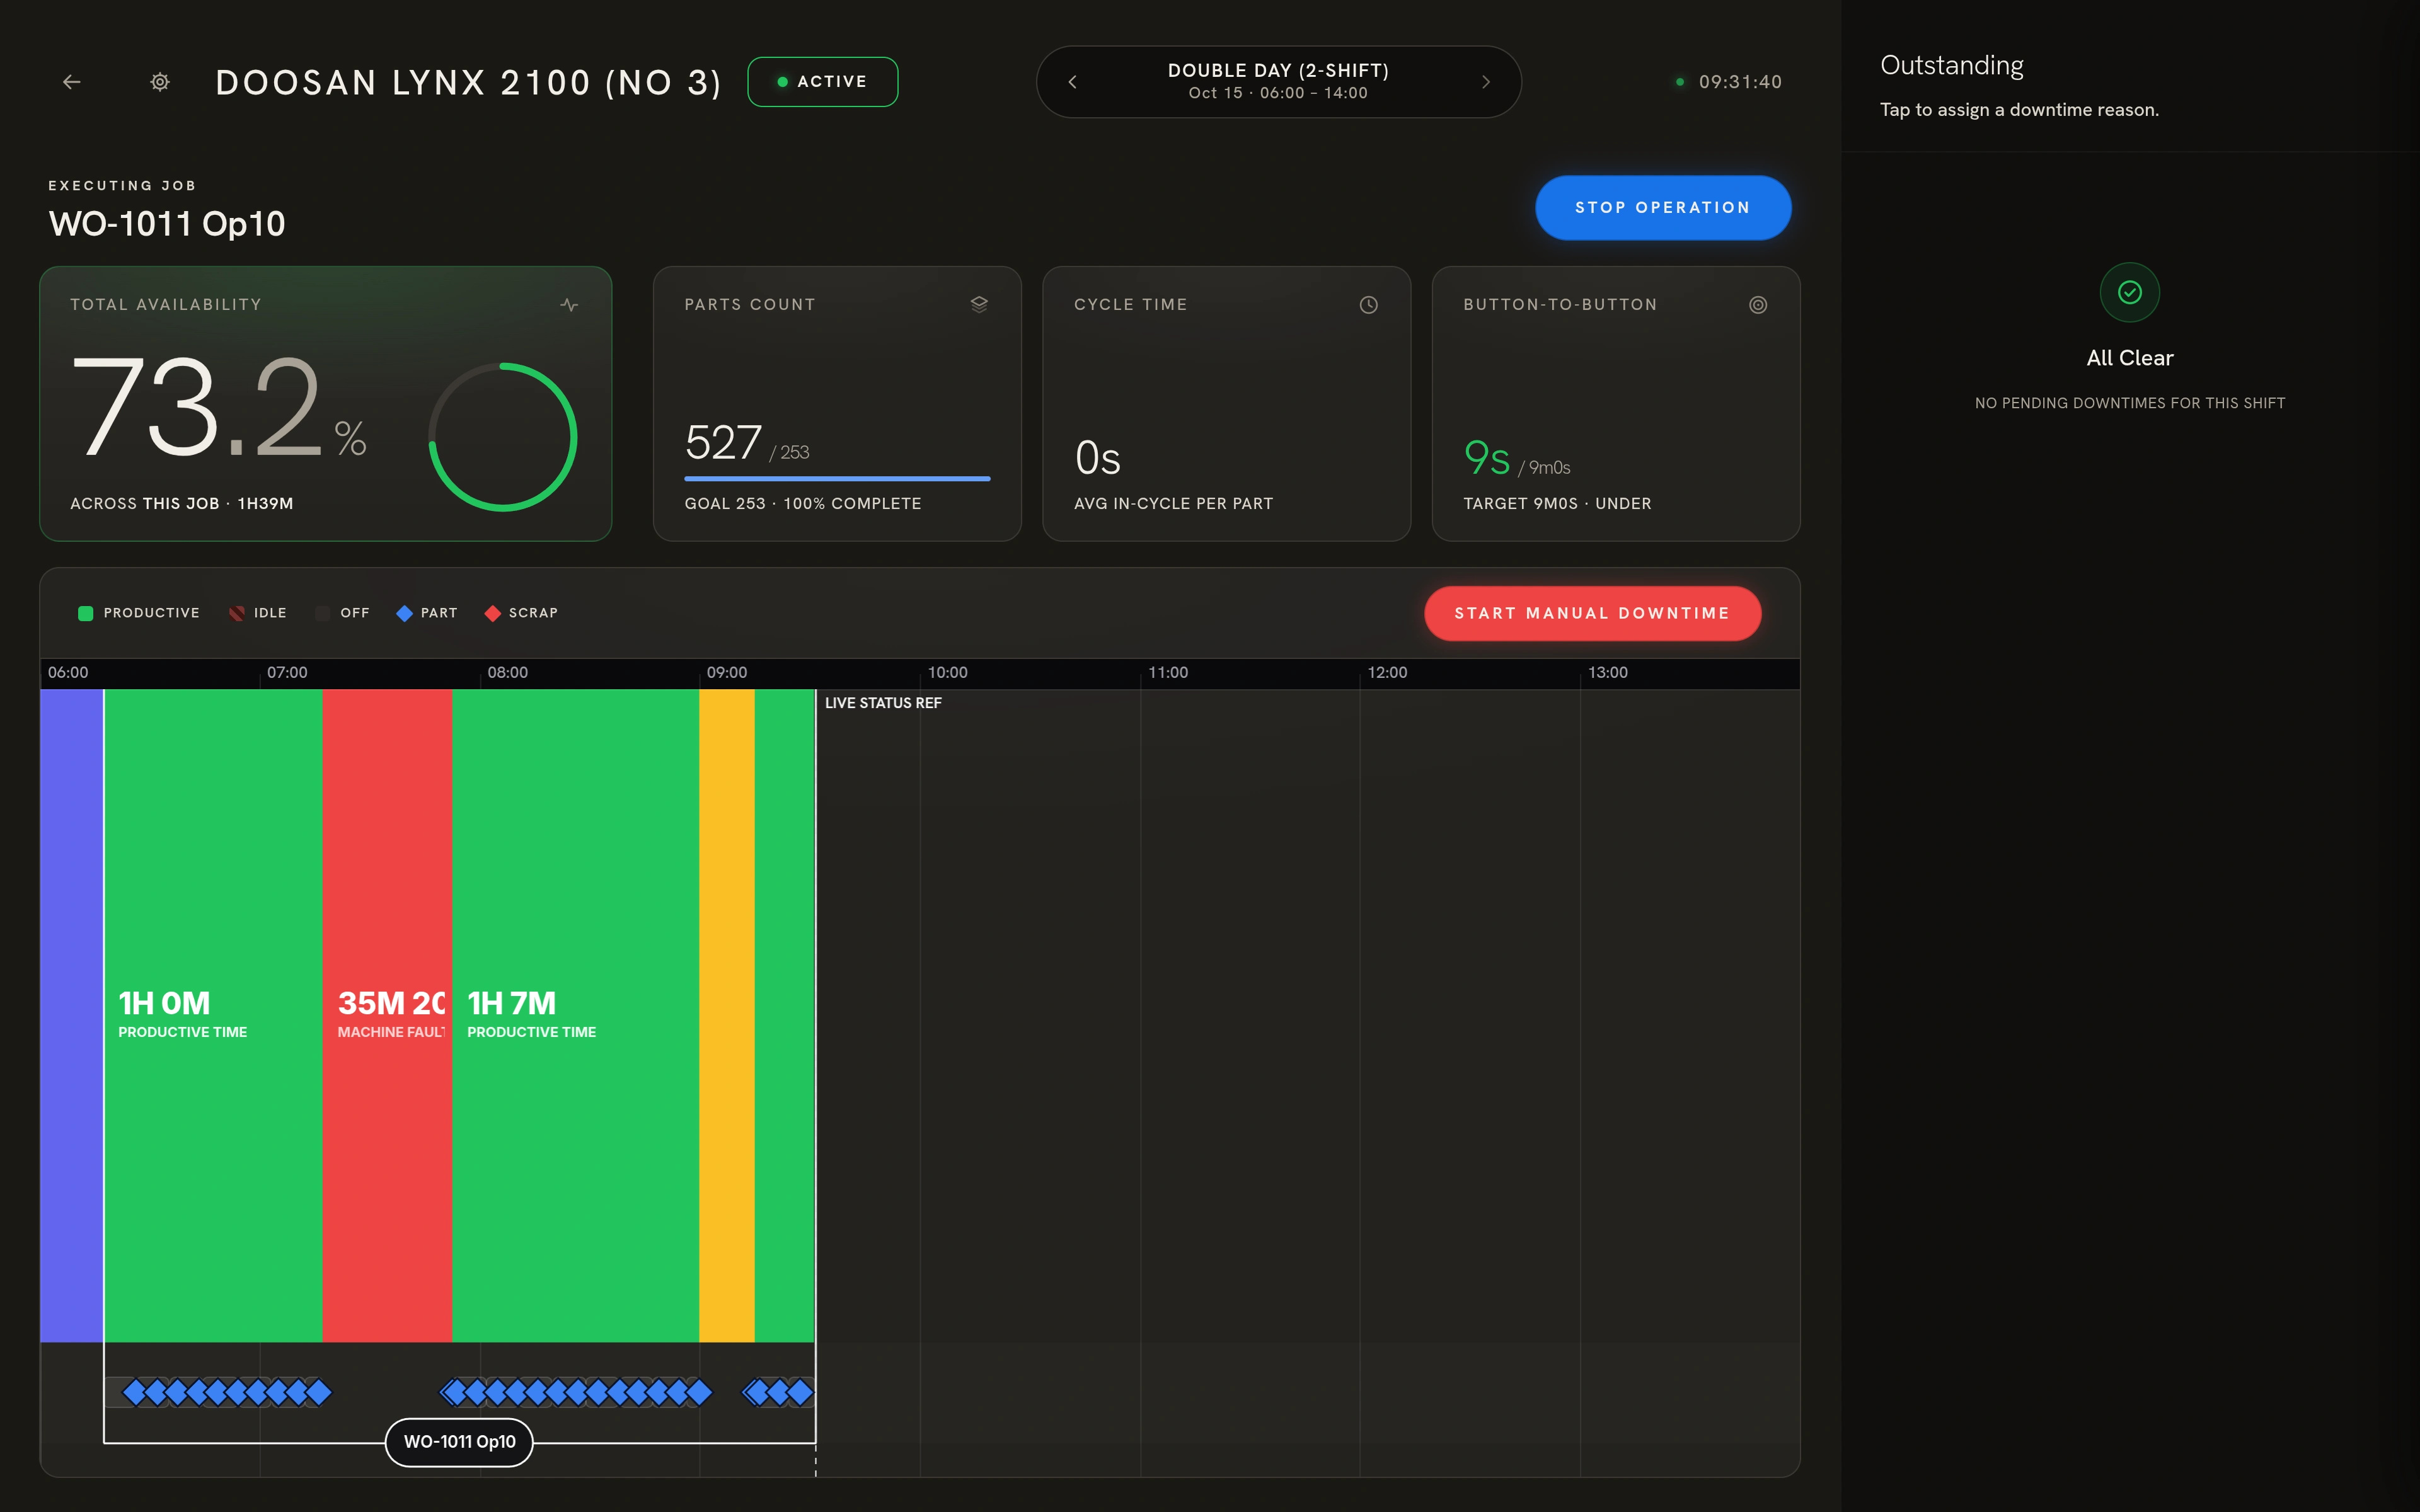Image resolution: width=2420 pixels, height=1512 pixels.
Task: Click the Live Status Ref marker label
Action: [x=883, y=703]
